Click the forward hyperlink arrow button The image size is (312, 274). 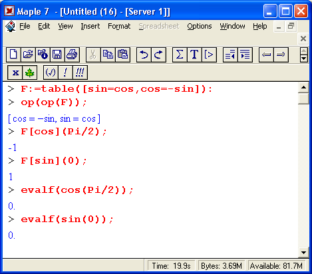coord(281,55)
